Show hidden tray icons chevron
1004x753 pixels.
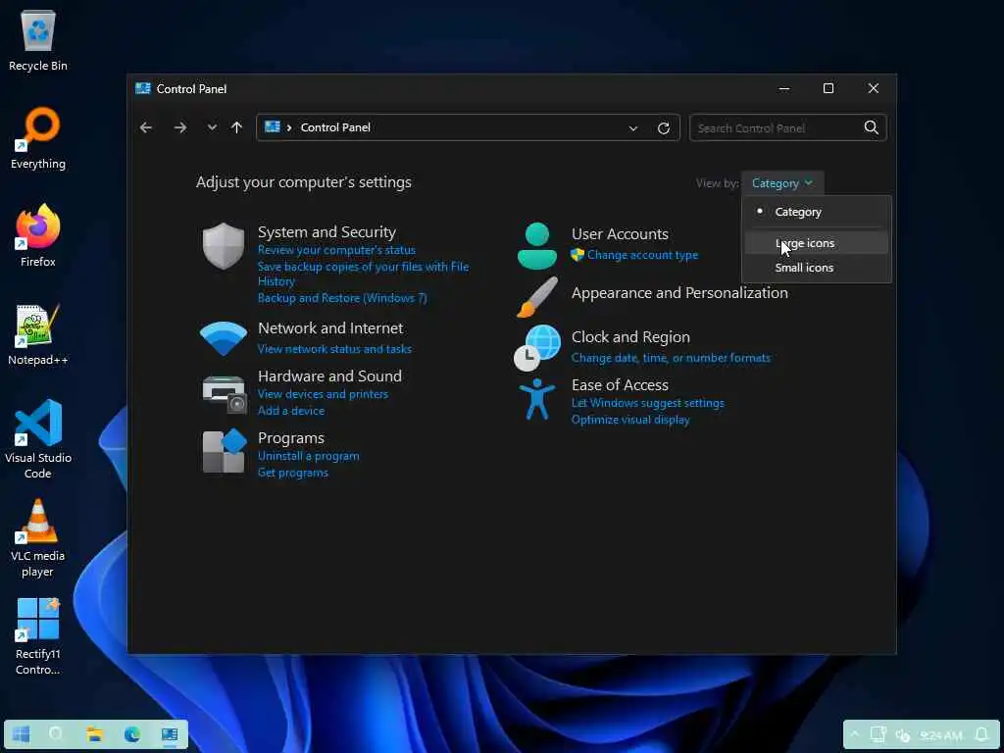pos(855,734)
